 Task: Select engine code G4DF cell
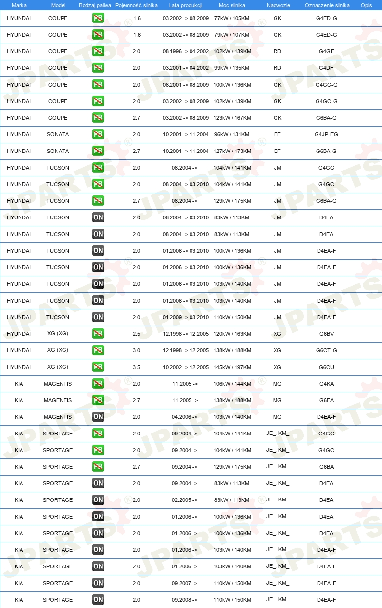[326, 68]
